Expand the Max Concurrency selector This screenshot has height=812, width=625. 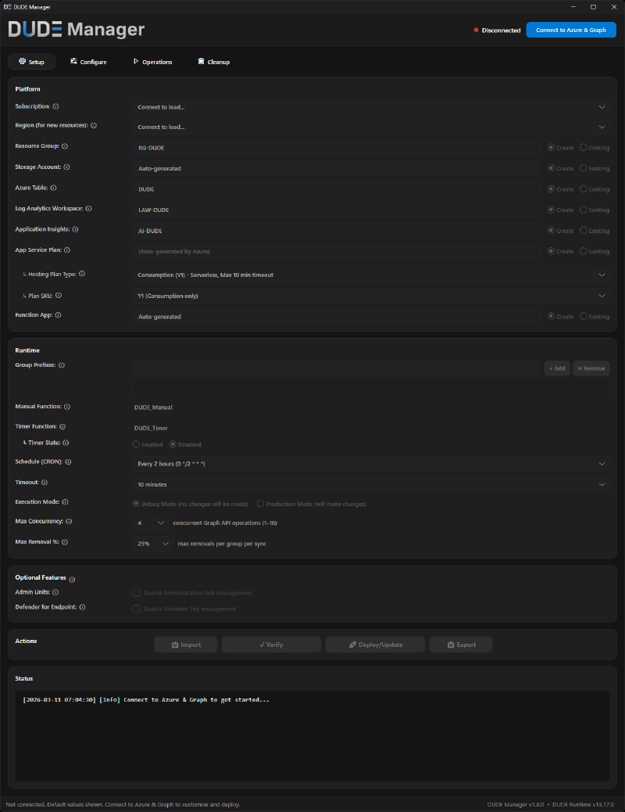[161, 523]
